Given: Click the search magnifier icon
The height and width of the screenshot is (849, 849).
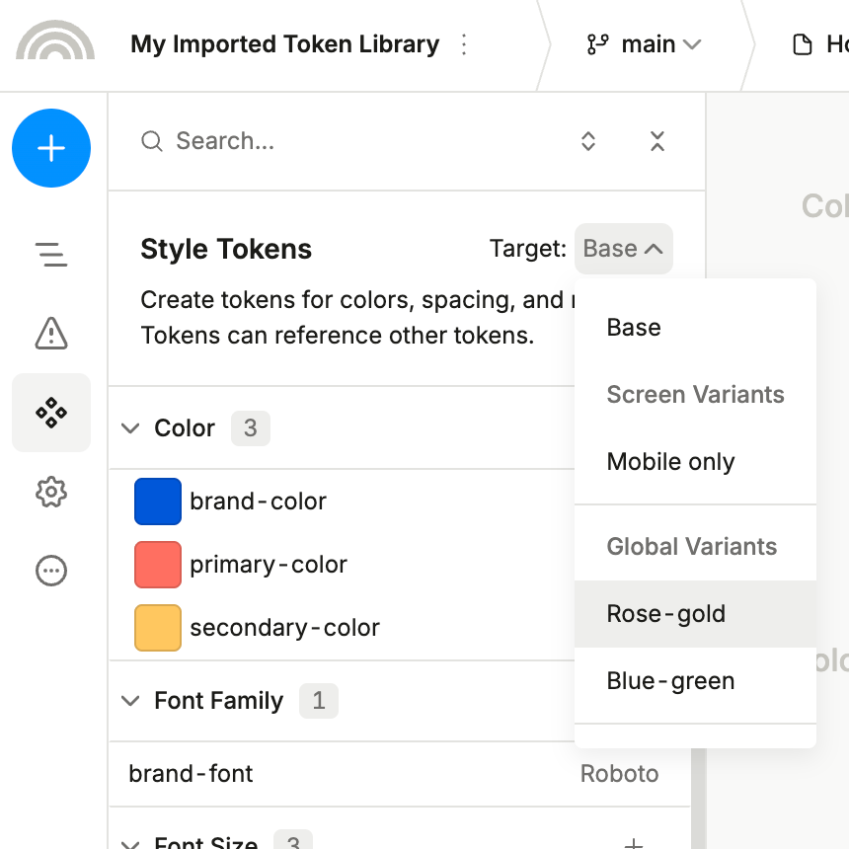Looking at the screenshot, I should pyautogui.click(x=151, y=141).
